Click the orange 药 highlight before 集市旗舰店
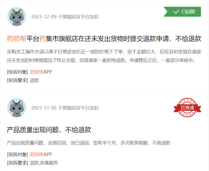 click(43, 39)
